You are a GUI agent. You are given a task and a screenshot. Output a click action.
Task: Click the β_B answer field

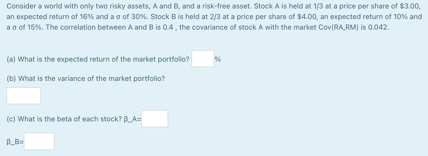[x=39, y=141]
